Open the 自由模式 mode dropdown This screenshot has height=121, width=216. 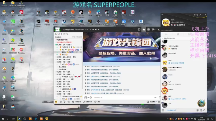tap(58, 37)
